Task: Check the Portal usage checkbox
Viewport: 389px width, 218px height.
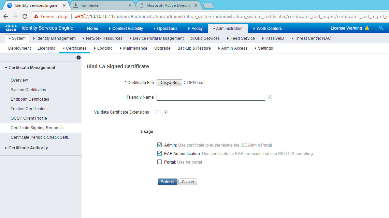Action: 159,162
